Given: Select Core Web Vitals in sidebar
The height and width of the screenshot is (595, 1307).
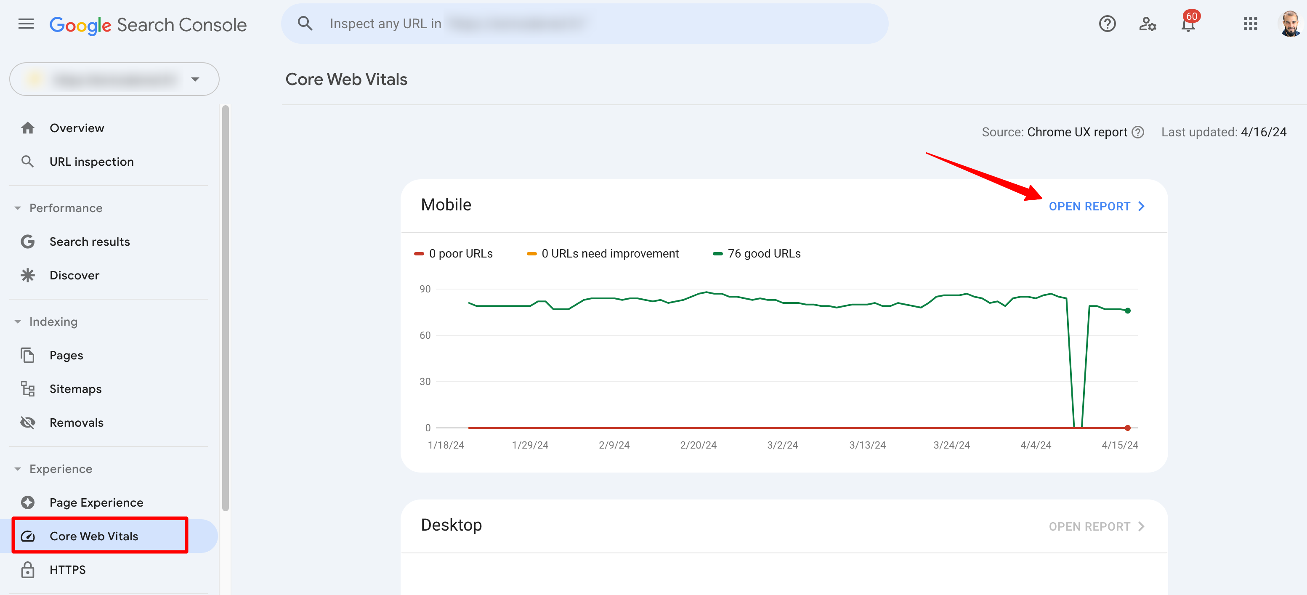Looking at the screenshot, I should point(94,536).
